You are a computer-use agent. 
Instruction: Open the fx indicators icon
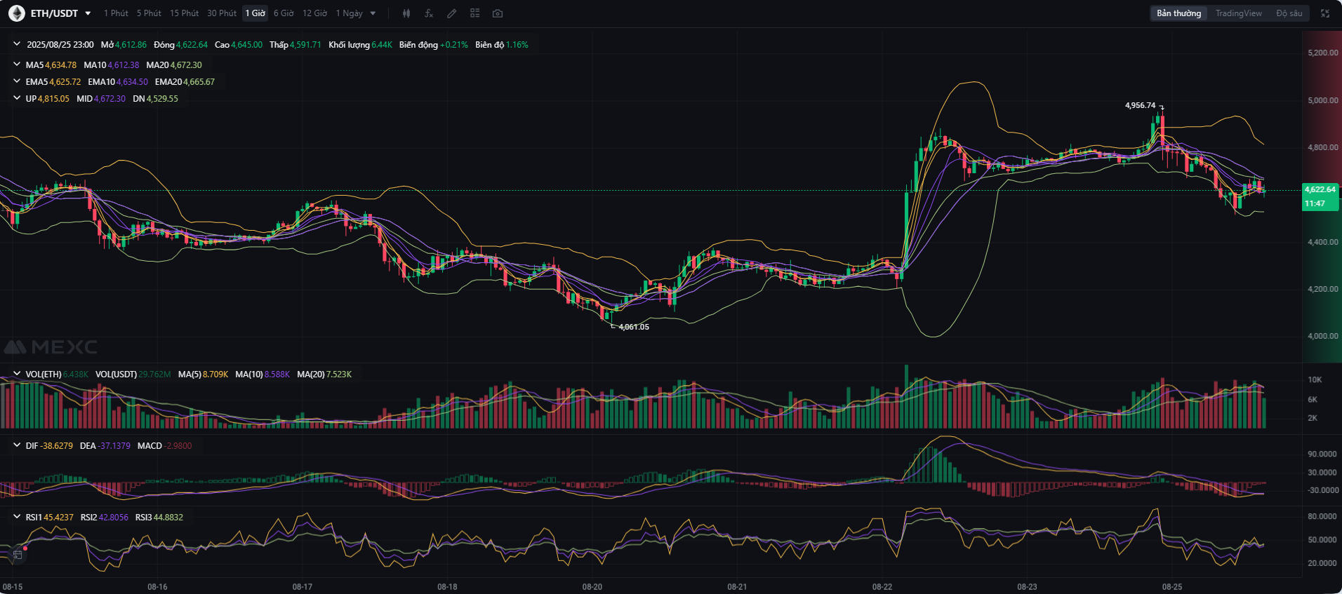click(x=429, y=13)
